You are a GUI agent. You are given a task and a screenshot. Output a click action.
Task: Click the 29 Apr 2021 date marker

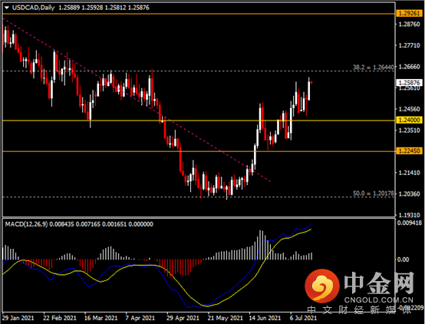point(183,318)
